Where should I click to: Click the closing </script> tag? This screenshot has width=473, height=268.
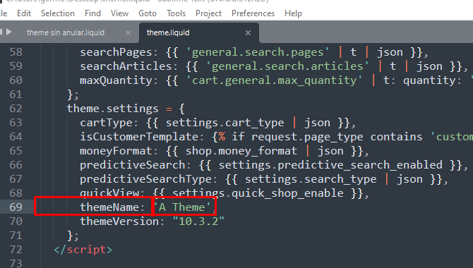click(83, 250)
